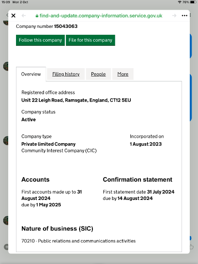This screenshot has width=198, height=264.
Task: Select the Unit 22 Leigh Road address text
Action: tap(76, 100)
